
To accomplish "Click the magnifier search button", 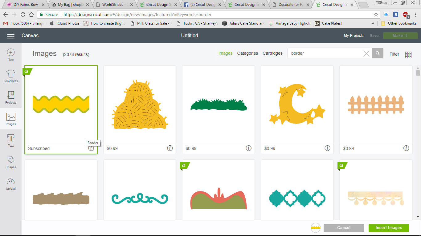I will (x=378, y=53).
